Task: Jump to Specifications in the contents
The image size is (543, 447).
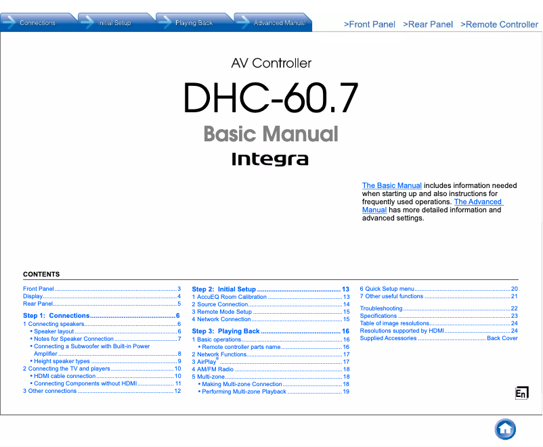Action: click(379, 315)
